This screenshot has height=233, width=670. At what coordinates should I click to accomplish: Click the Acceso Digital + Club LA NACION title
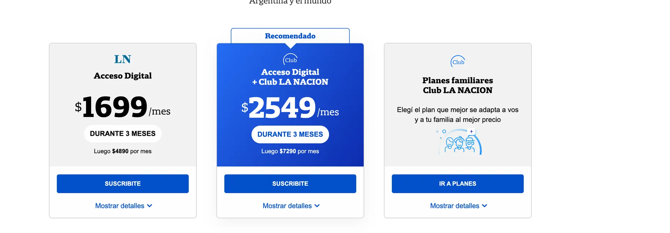click(x=290, y=77)
